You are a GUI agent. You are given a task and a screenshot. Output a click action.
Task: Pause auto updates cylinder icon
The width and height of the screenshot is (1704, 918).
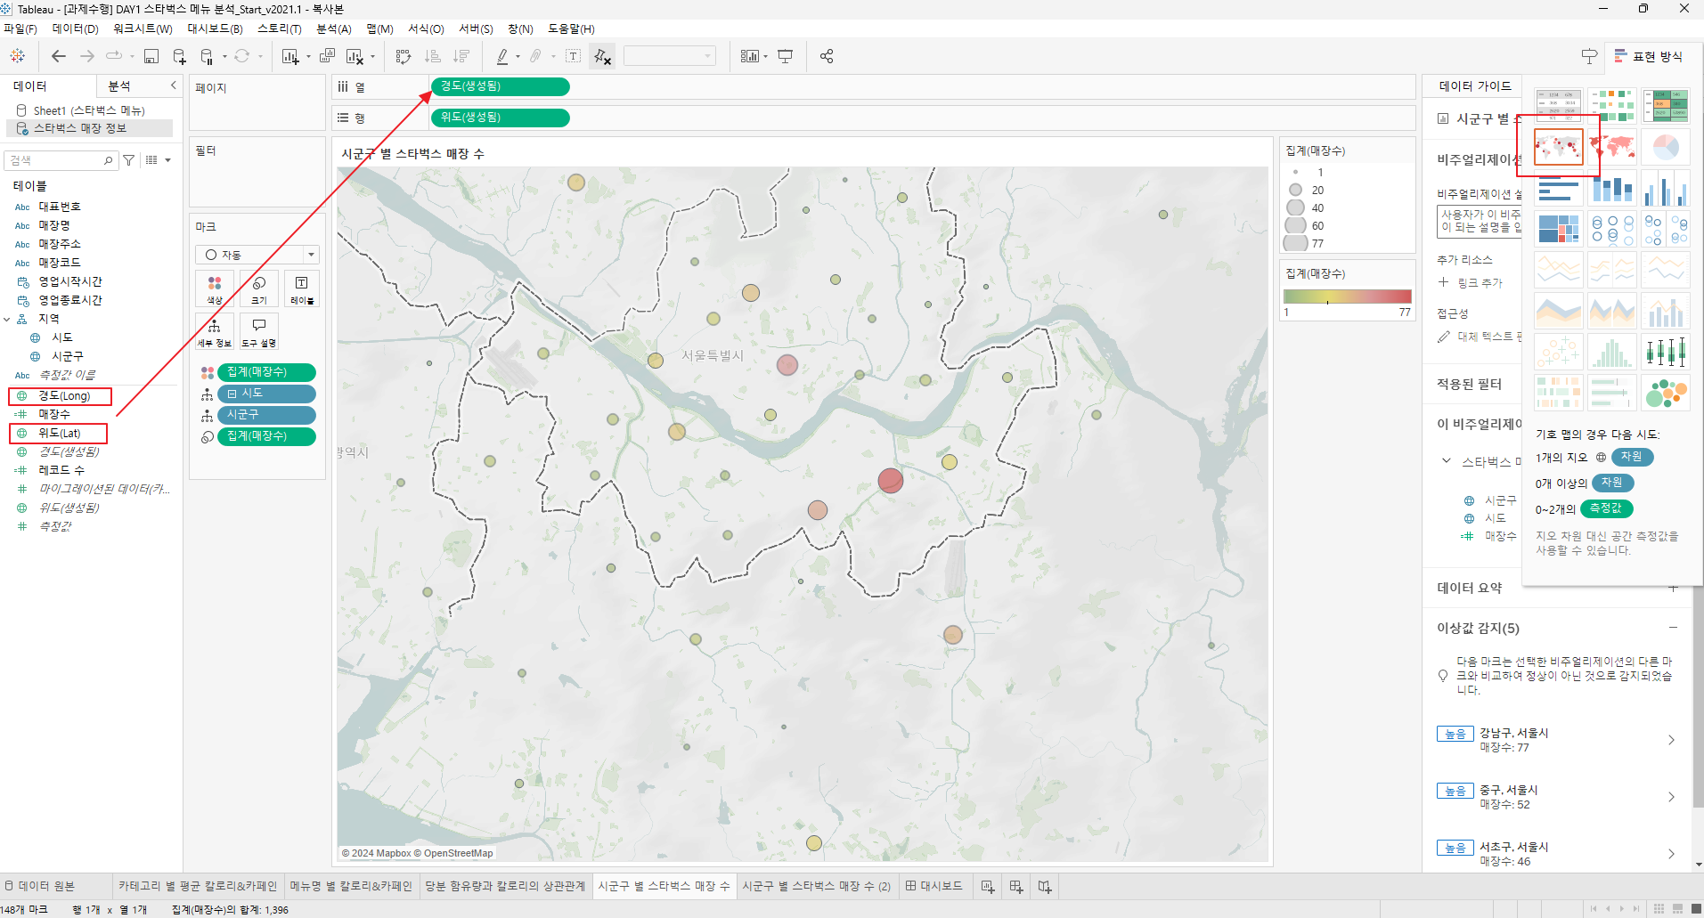point(207,56)
